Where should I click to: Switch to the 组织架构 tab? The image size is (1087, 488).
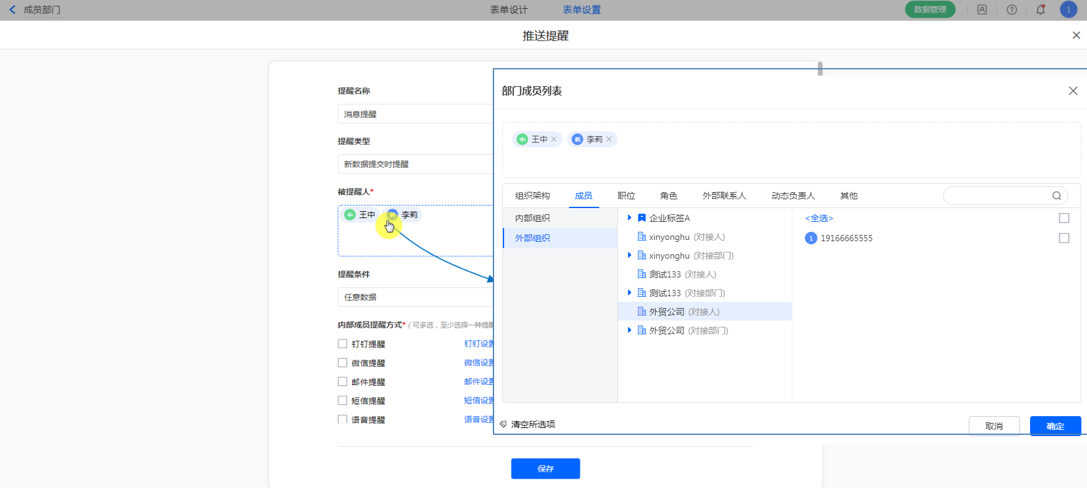point(532,196)
